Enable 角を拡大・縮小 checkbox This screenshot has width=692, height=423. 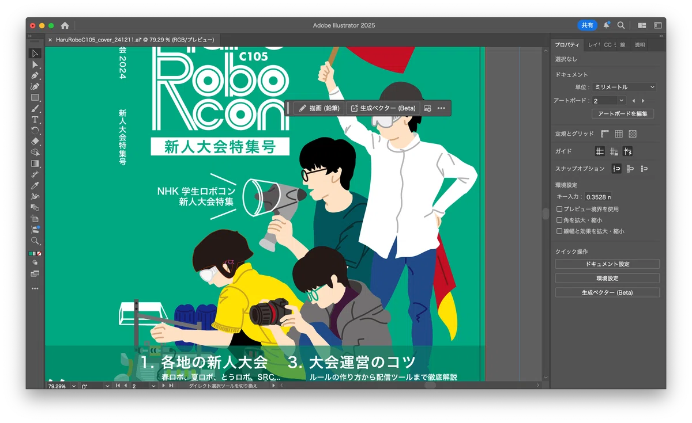559,220
